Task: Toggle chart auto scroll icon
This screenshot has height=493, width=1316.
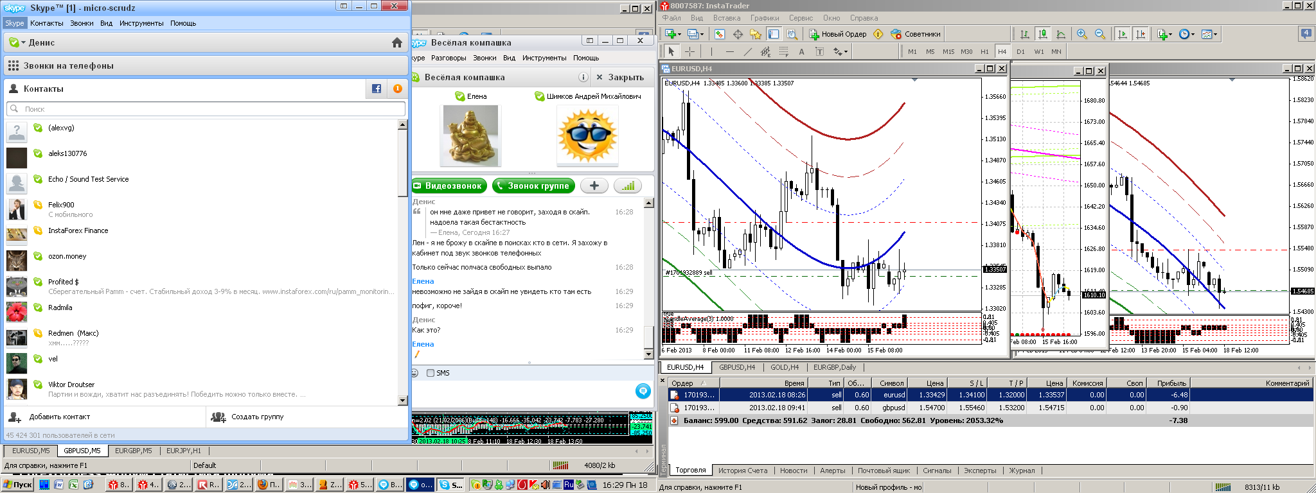Action: click(1123, 34)
